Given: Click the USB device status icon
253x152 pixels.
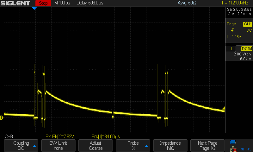Looking at the screenshot, I should [233, 142].
